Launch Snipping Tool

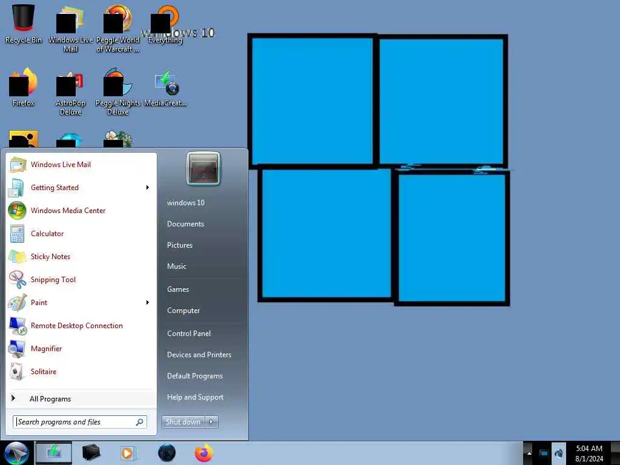81,280
